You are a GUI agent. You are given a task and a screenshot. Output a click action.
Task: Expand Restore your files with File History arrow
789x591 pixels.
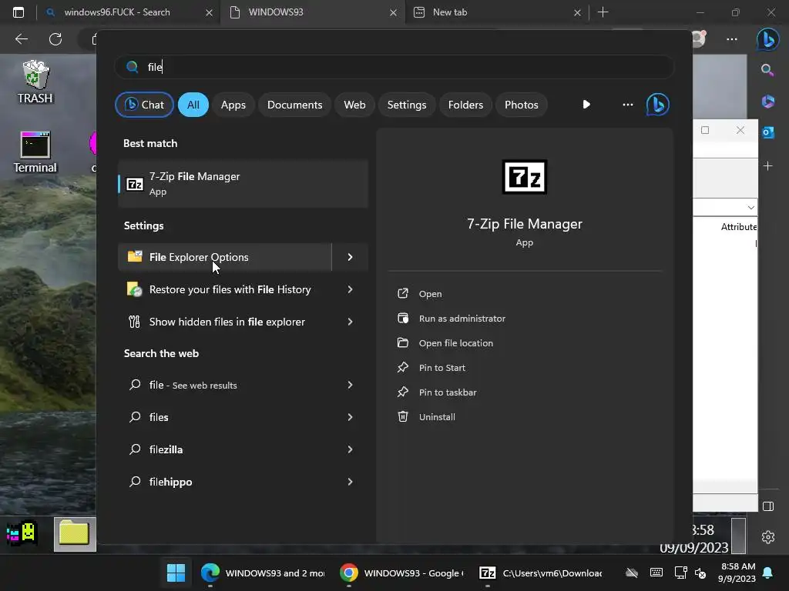(351, 289)
